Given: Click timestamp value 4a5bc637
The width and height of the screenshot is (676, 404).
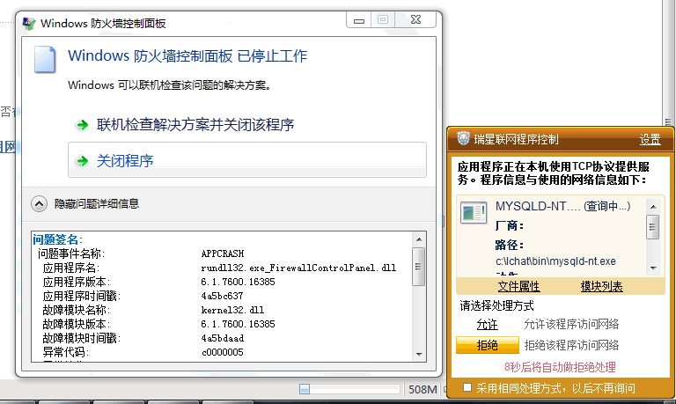Looking at the screenshot, I should pyautogui.click(x=222, y=296).
